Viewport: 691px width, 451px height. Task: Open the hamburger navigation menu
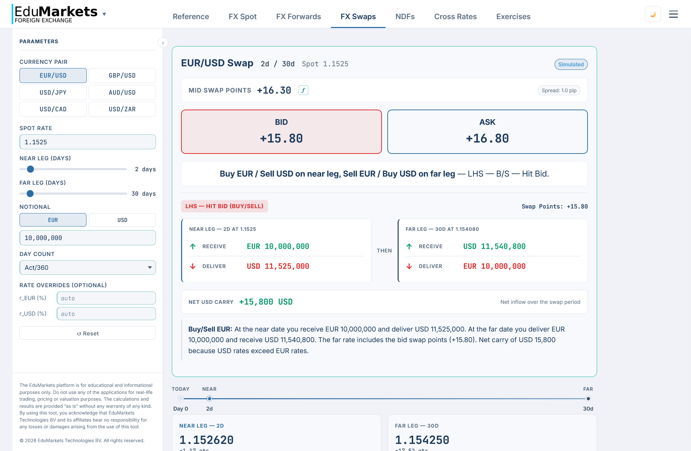pos(673,14)
